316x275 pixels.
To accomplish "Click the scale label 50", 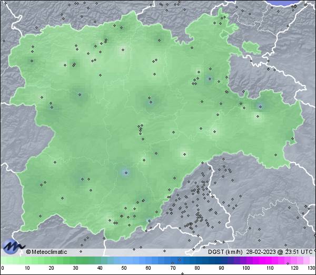I will (124, 268).
